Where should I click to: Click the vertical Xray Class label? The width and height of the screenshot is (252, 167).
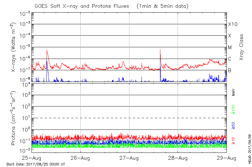242,47
